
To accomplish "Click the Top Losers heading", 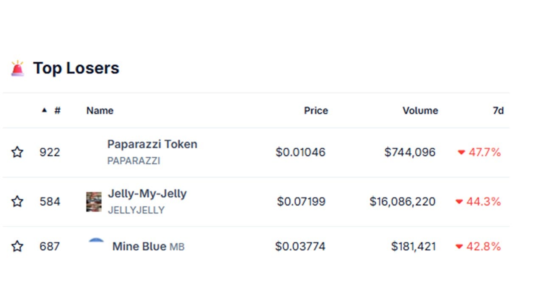I will point(76,68).
